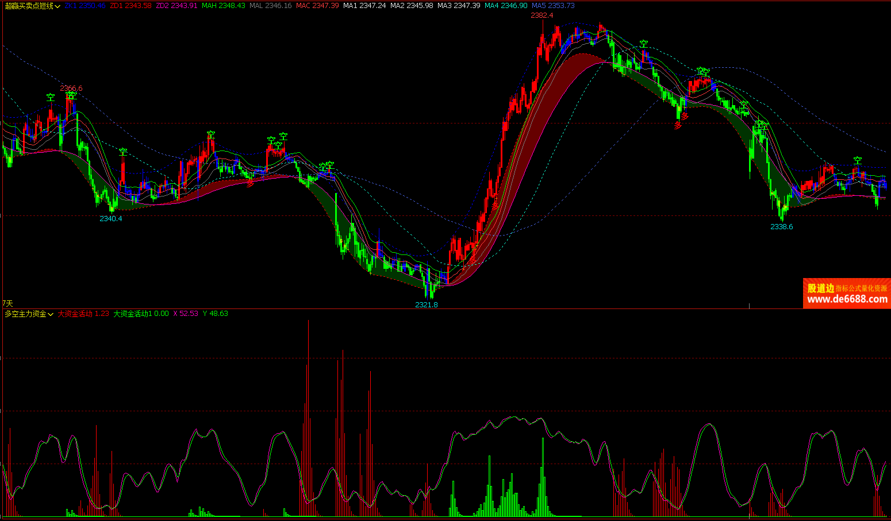The height and width of the screenshot is (521, 891).
Task: Click the 2366.6 high price marker
Action: tap(71, 88)
